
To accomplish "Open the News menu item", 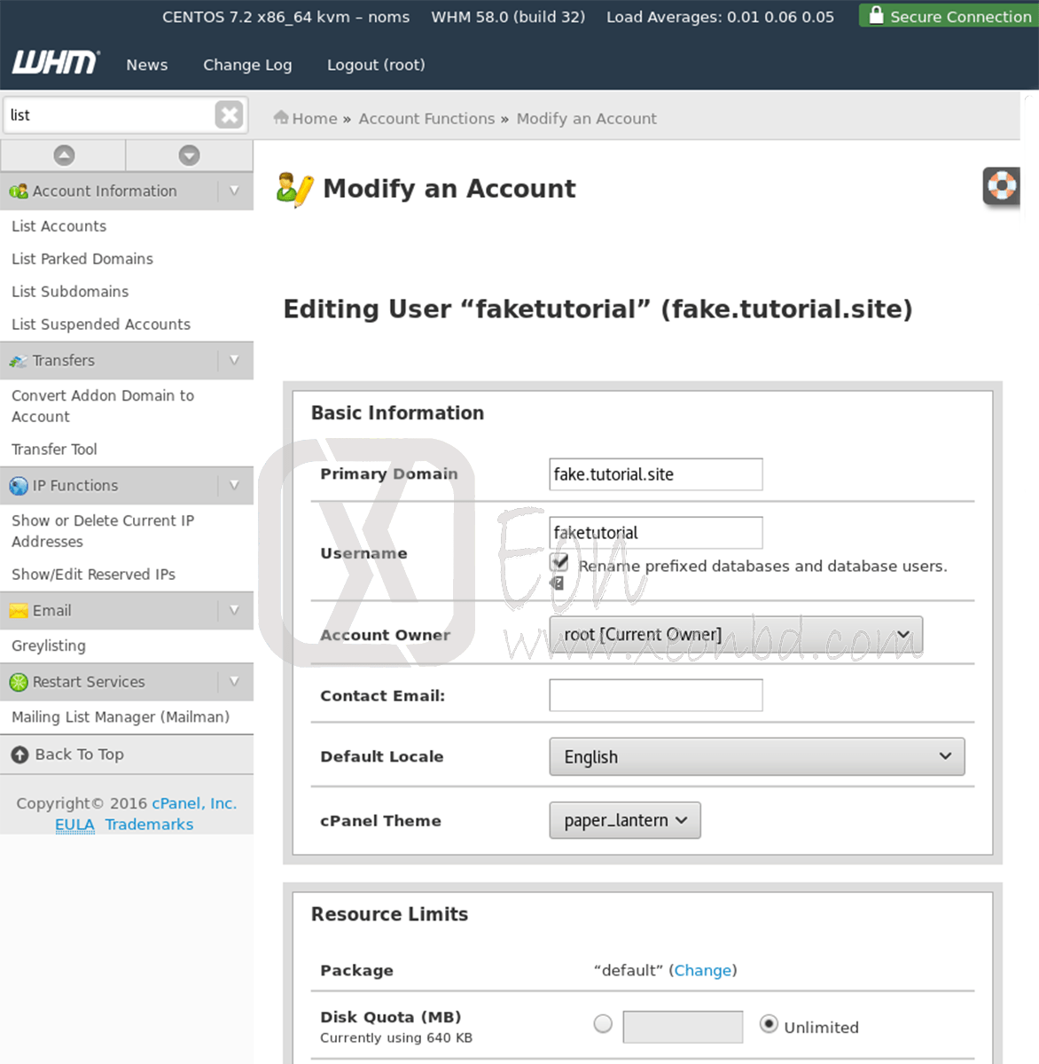I will pyautogui.click(x=147, y=64).
